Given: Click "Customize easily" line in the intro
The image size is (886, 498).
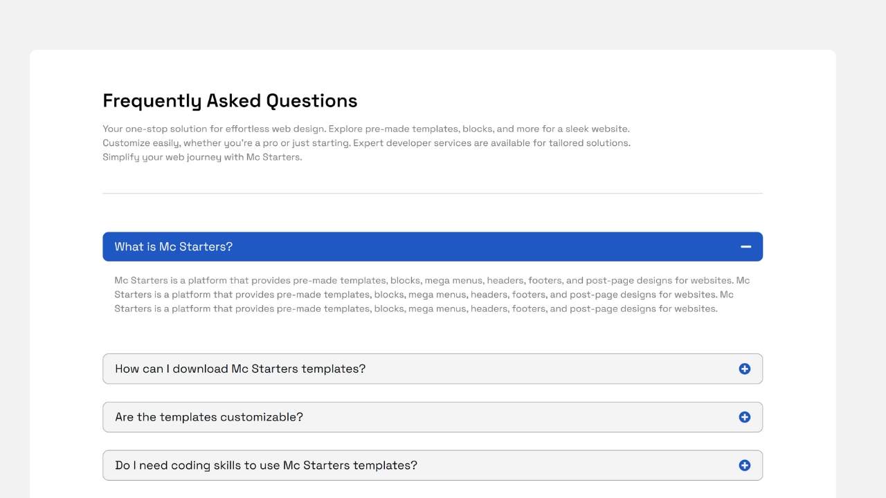Looking at the screenshot, I should [x=365, y=143].
